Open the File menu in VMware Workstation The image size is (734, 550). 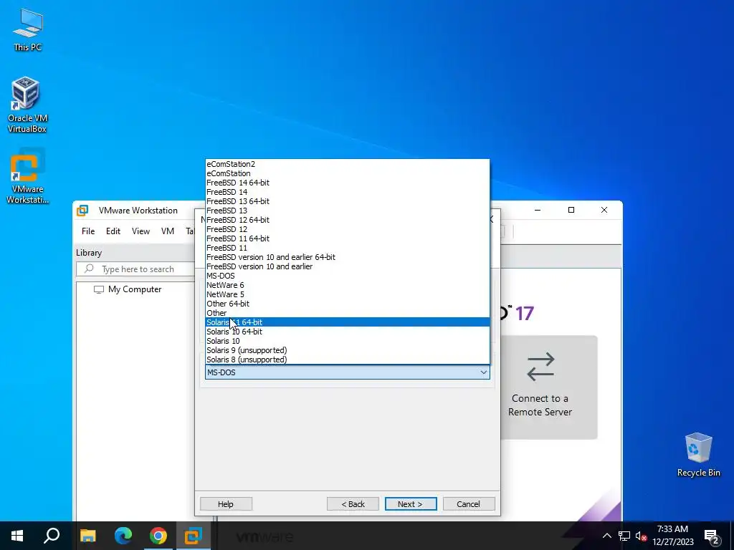[x=88, y=231]
